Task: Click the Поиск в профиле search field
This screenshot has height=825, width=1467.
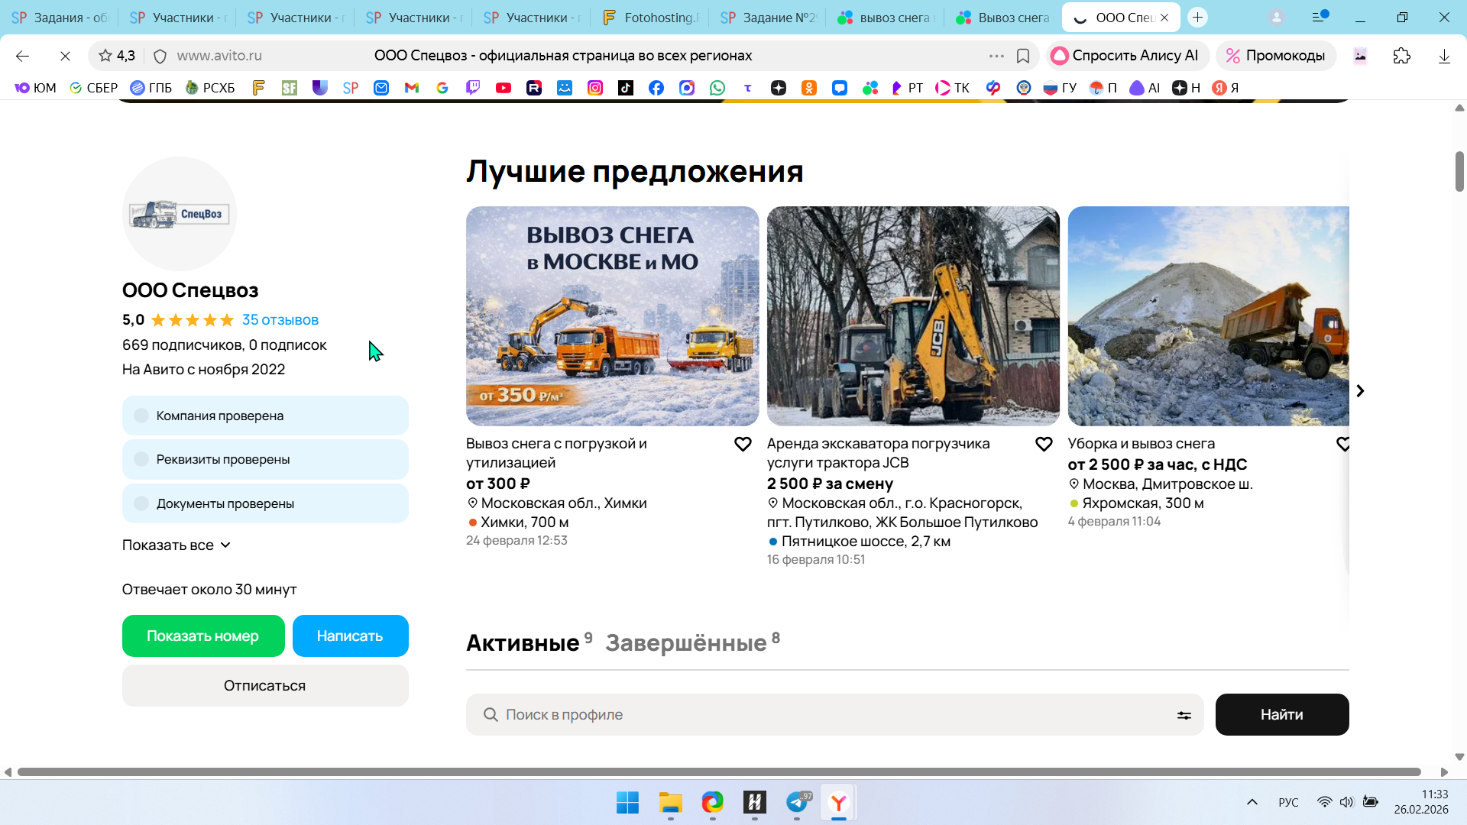Action: pos(825,715)
